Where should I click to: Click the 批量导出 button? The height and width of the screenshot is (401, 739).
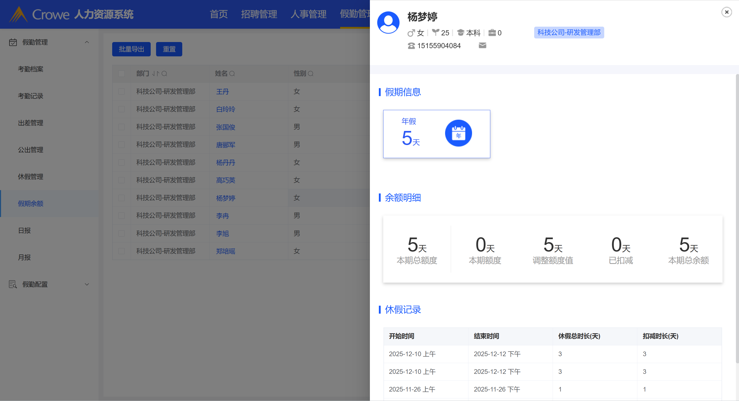[131, 49]
